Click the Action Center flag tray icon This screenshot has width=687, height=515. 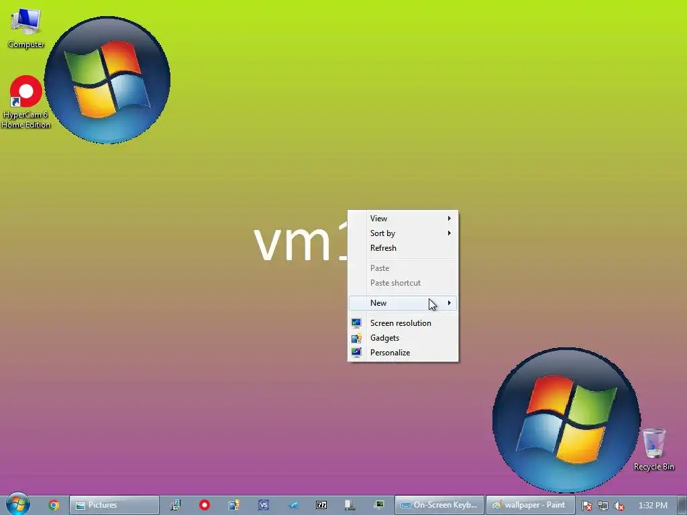(586, 506)
